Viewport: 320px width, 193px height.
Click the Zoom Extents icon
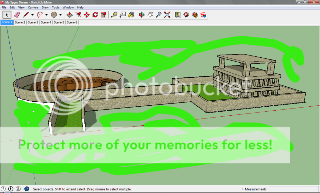pos(167,15)
